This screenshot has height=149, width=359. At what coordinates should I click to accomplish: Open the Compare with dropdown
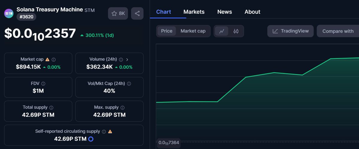[338, 31]
